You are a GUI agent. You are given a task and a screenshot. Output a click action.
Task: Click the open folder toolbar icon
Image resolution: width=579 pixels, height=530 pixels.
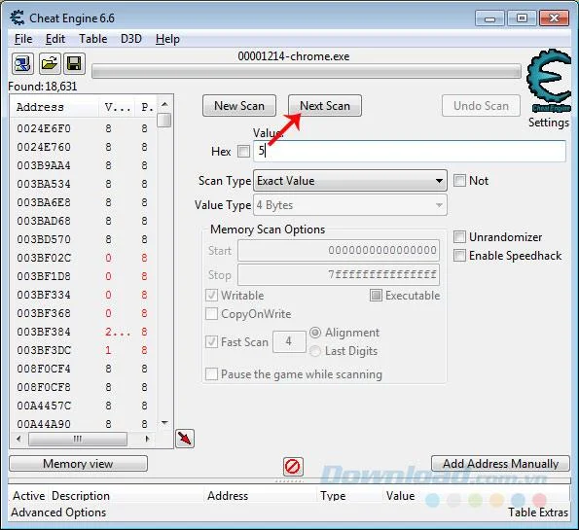49,63
